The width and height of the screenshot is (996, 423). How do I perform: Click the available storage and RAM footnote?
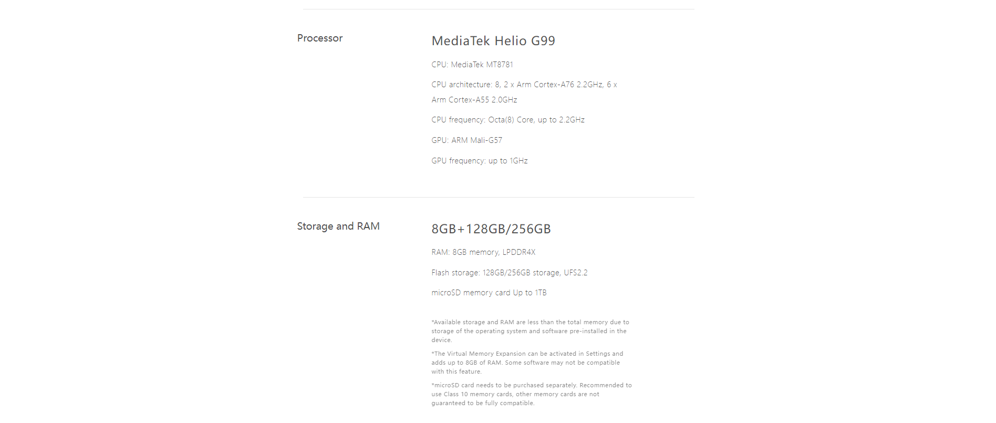[x=531, y=331]
